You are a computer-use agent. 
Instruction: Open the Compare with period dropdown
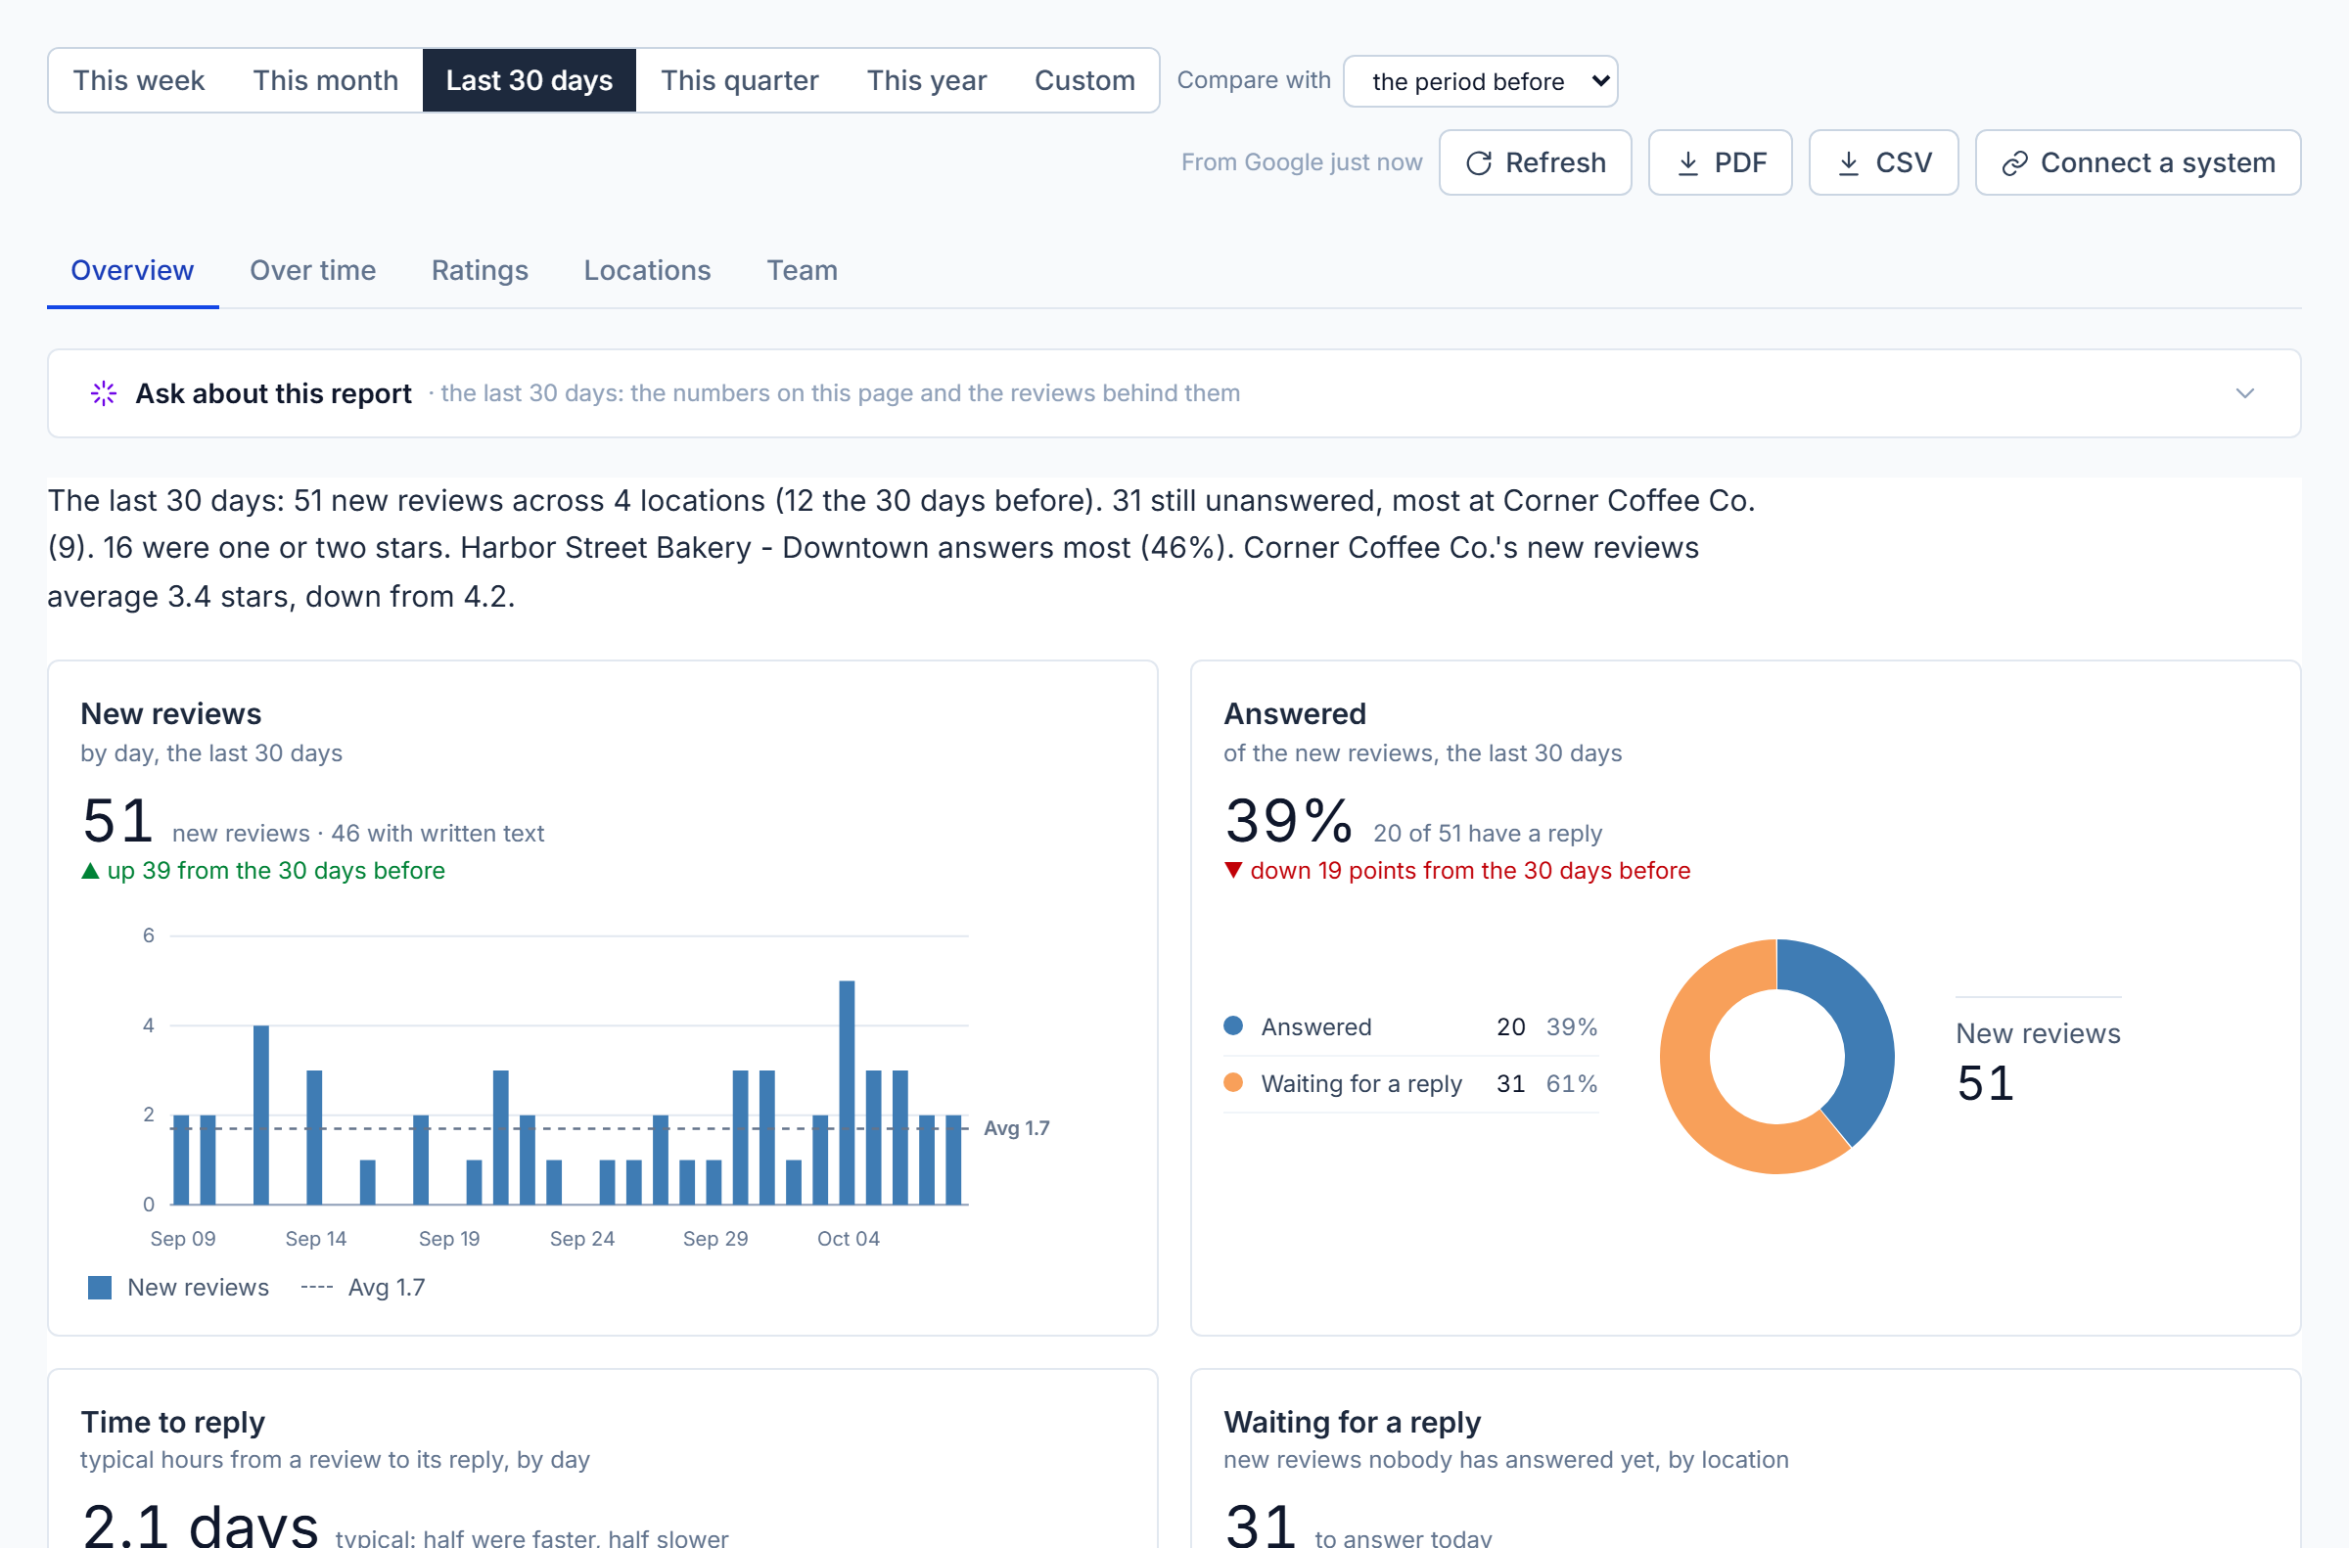[x=1480, y=81]
